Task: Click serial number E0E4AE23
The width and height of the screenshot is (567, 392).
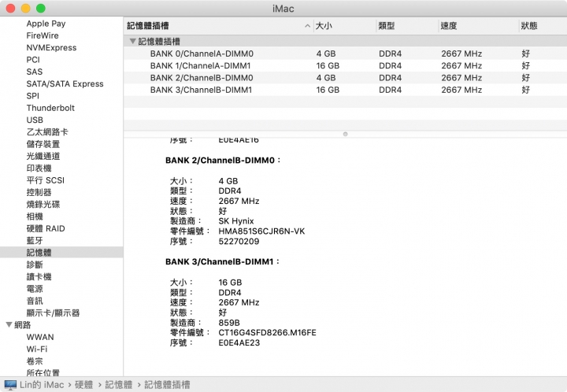Action: (x=239, y=342)
